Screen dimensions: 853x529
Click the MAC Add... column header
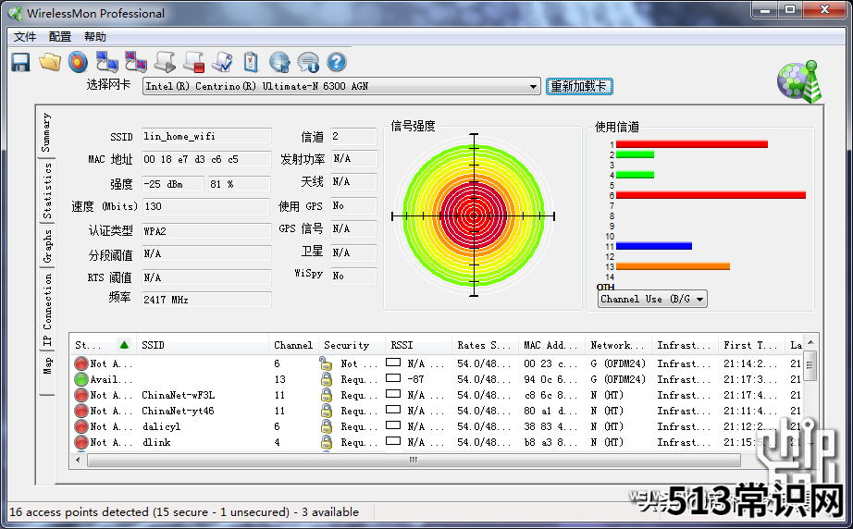[551, 345]
